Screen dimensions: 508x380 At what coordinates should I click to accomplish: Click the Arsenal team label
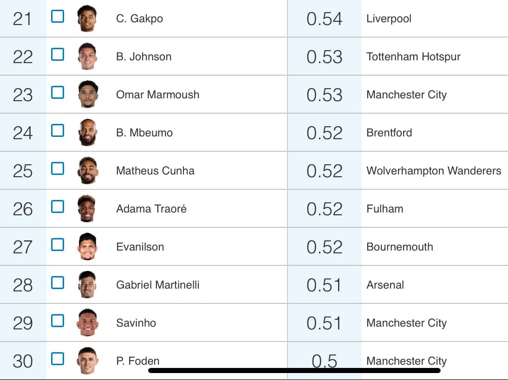(x=385, y=285)
